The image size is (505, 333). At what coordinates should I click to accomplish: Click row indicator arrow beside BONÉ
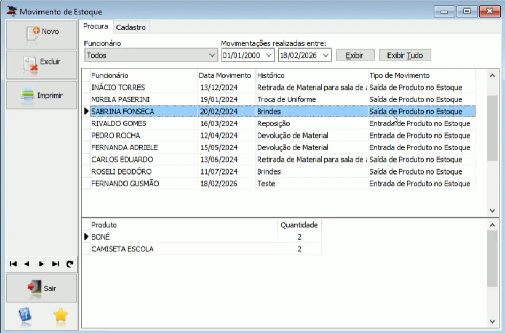[86, 237]
